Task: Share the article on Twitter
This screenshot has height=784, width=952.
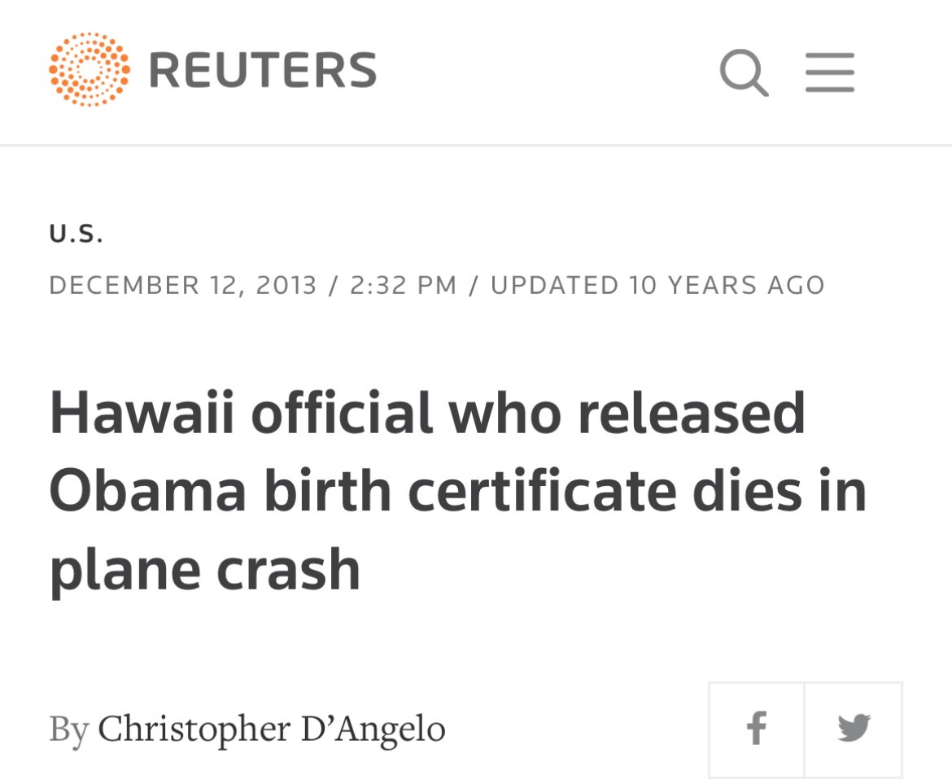Action: 854,728
